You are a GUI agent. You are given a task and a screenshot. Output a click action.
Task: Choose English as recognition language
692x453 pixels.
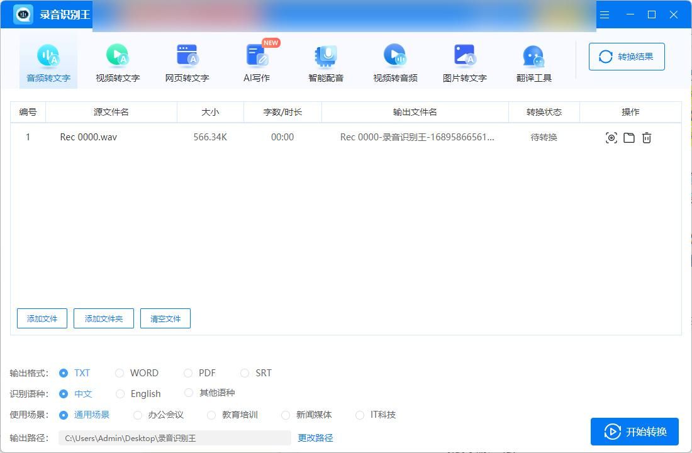(120, 393)
